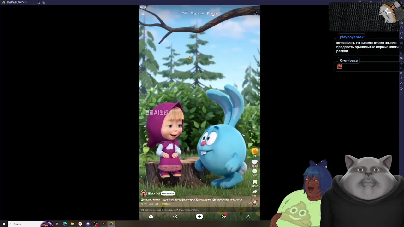404x227 pixels.
Task: Bookmark the video using the save icon
Action: click(x=255, y=182)
